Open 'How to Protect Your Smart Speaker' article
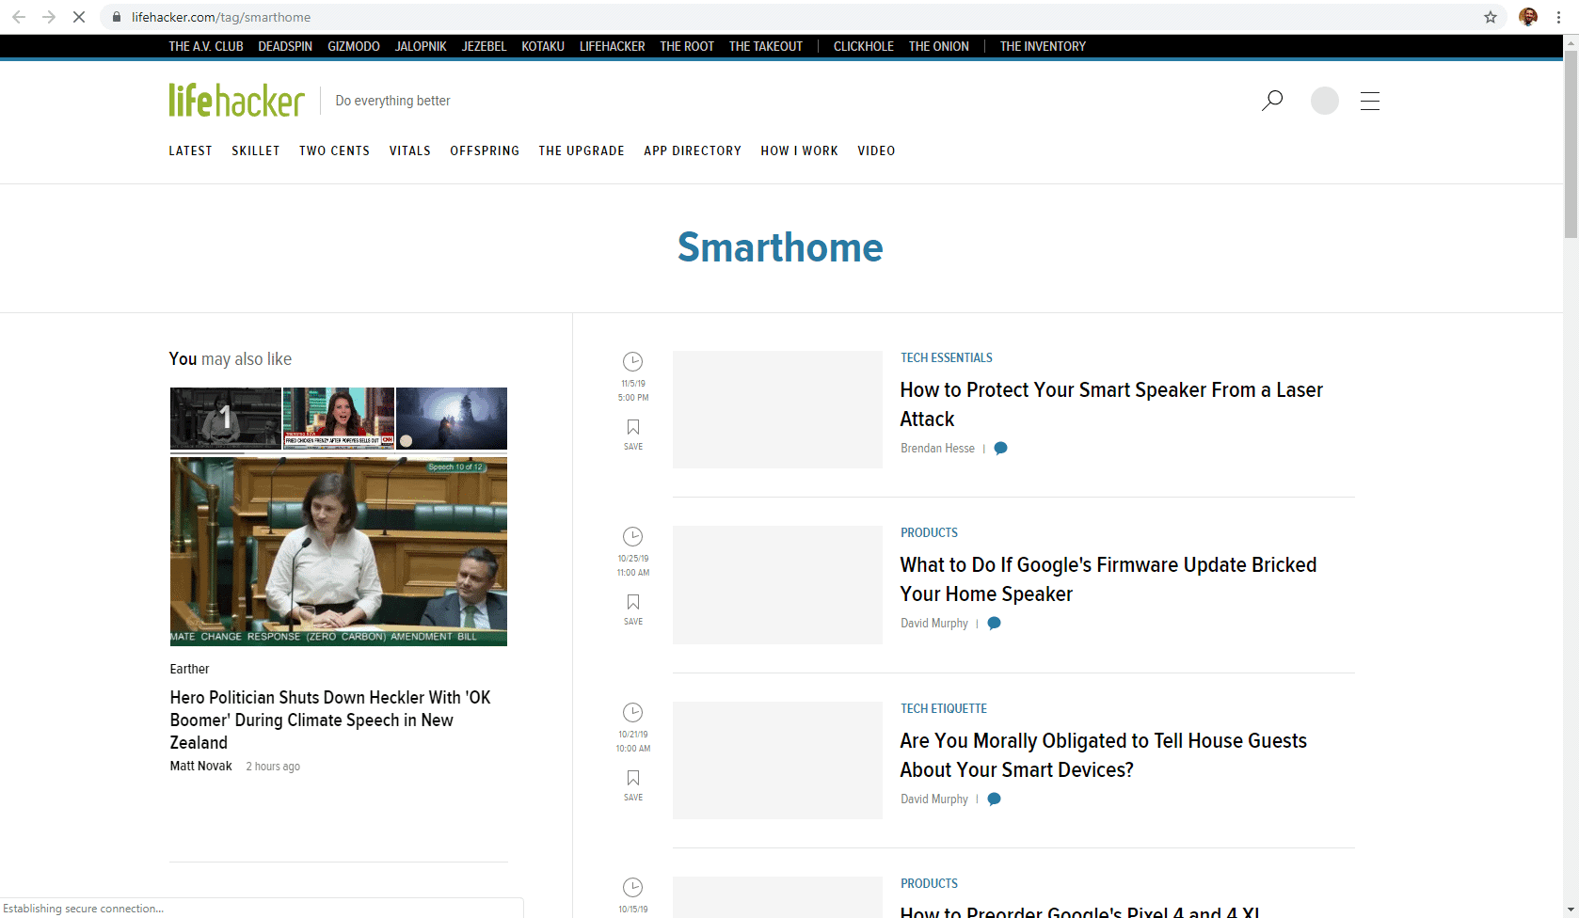The height and width of the screenshot is (918, 1579). coord(1111,404)
